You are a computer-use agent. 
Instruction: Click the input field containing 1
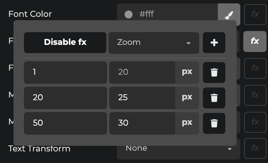click(65, 72)
